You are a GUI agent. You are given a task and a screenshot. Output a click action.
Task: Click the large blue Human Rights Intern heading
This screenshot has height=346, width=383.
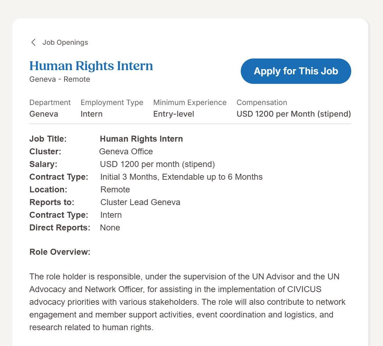(x=91, y=66)
